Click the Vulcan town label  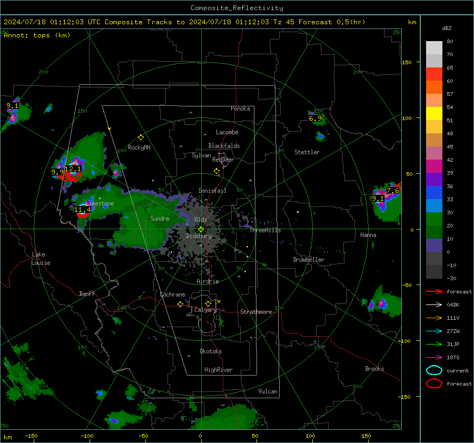pos(268,391)
